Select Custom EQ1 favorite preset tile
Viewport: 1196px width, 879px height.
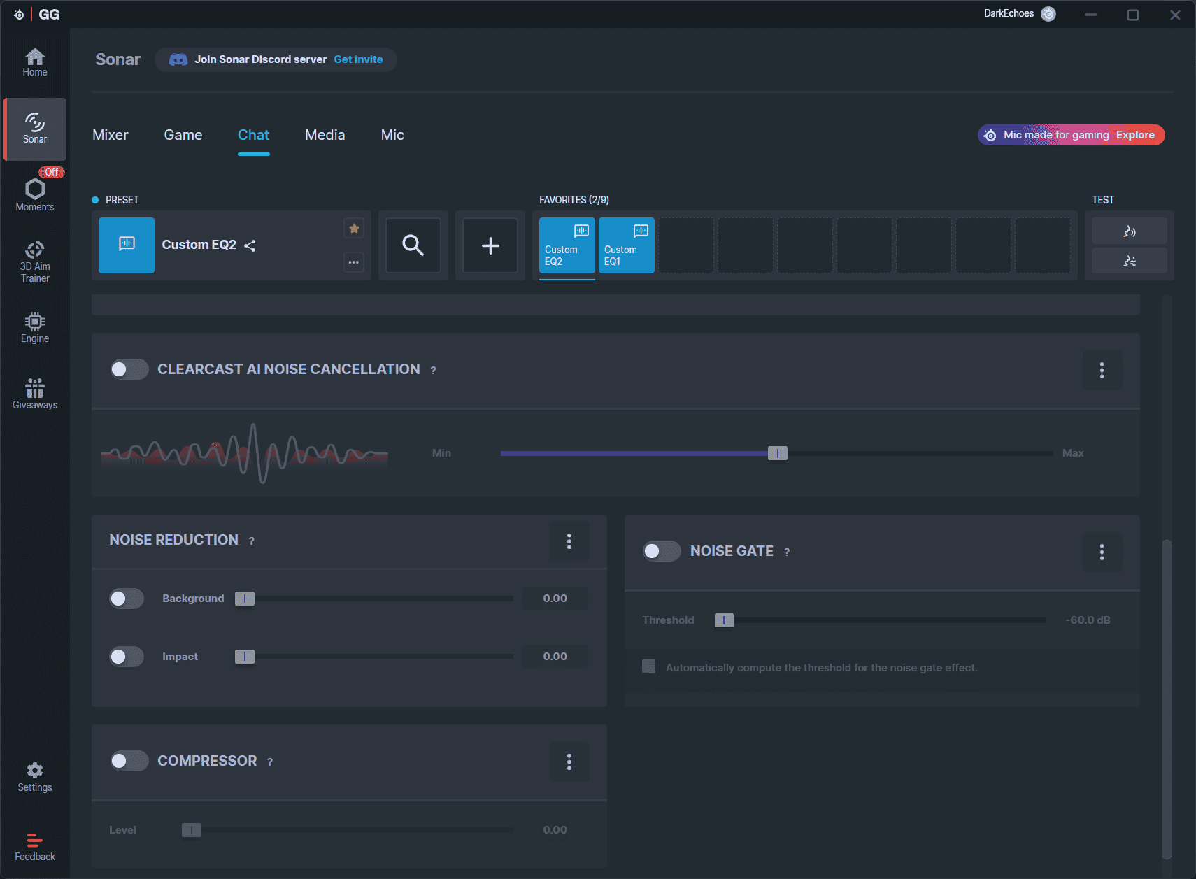pyautogui.click(x=626, y=245)
